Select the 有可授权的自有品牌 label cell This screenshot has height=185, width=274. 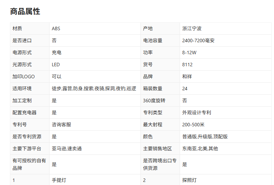pyautogui.click(x=29, y=164)
